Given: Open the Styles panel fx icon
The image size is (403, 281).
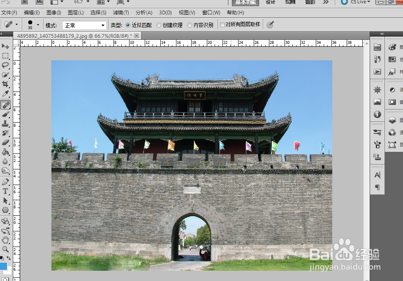Looking at the screenshot, I should coord(392,71).
